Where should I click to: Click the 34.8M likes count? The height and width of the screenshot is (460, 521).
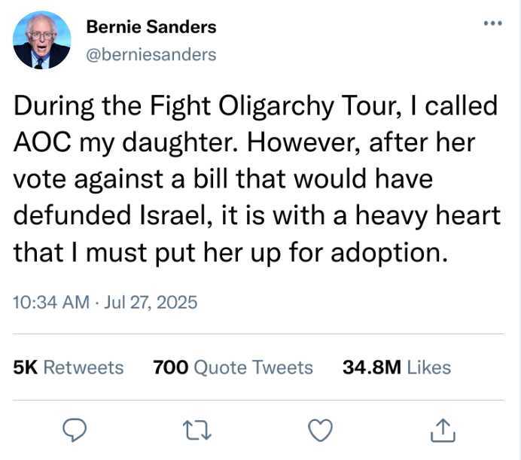(x=372, y=367)
